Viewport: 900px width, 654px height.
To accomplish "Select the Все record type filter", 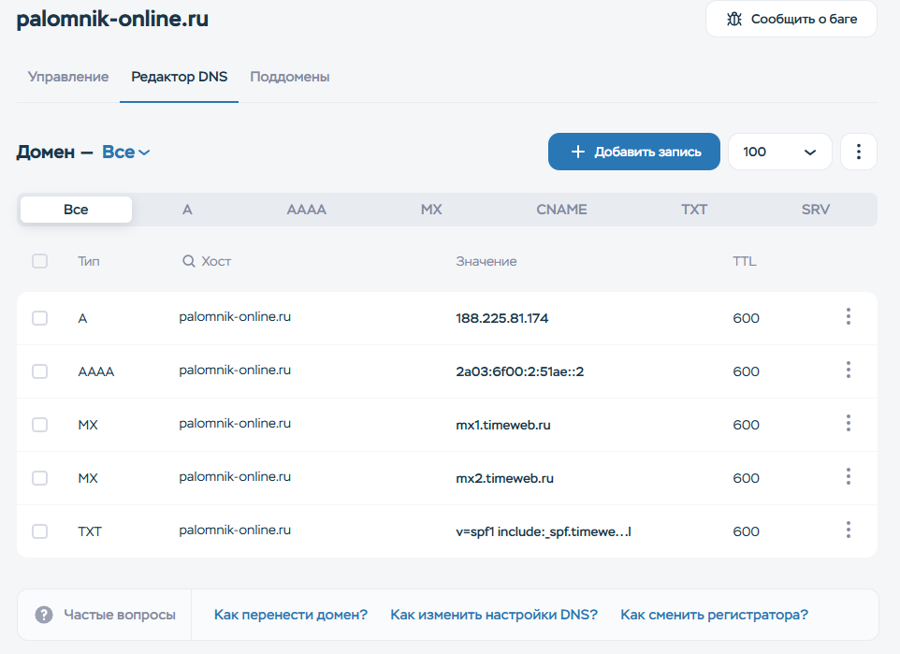I will (x=76, y=210).
